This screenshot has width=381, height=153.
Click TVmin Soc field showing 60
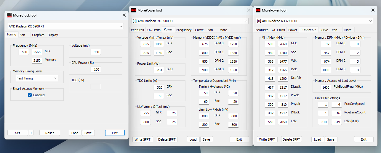tap(204, 102)
